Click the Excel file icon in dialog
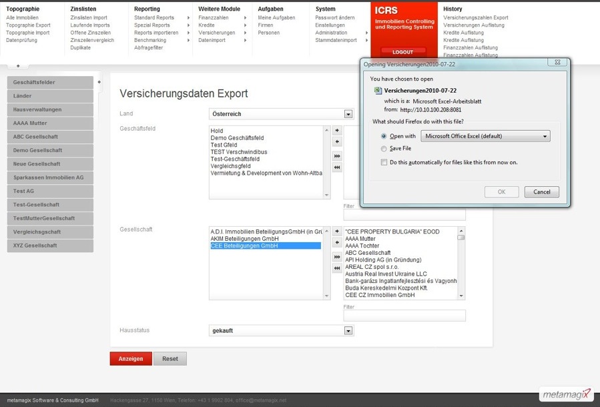 point(378,91)
